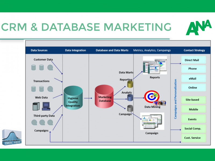215x161 pixels.
Task: Expand the Data Sources column header
Action: pos(39,50)
